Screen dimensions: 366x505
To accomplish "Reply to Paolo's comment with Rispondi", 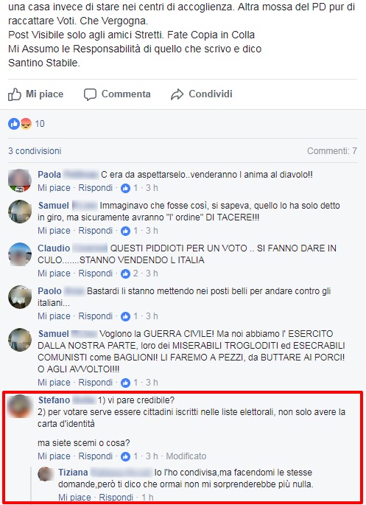I will [x=96, y=316].
